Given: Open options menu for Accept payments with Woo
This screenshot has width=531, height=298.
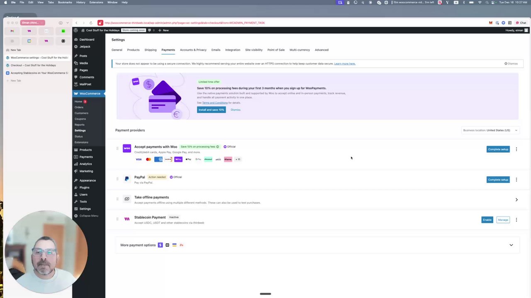Looking at the screenshot, I should click(x=516, y=149).
